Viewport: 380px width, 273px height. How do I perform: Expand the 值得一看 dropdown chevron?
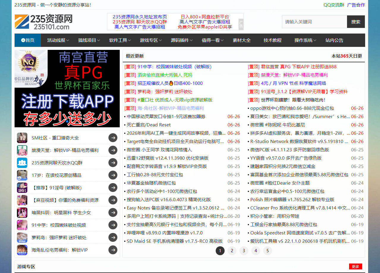point(222,40)
